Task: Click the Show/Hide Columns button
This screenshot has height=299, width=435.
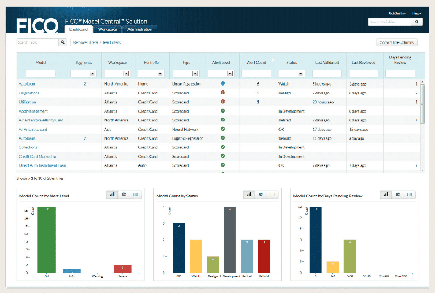Action: coord(397,42)
